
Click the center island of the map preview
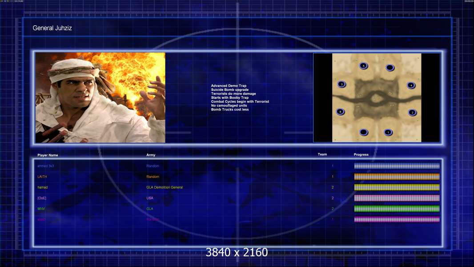click(x=376, y=98)
